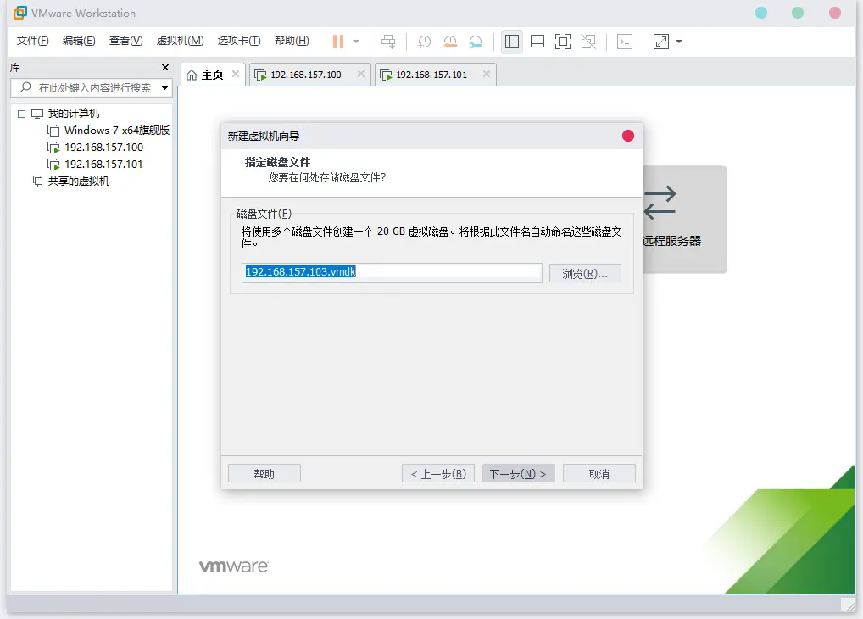Viewport: 863px width, 619px height.
Task: Open snapshot manager wrench-clock icon
Action: tap(476, 42)
